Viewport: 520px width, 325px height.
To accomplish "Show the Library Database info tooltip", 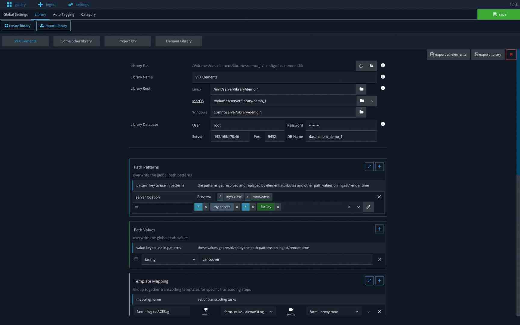I will 383,124.
